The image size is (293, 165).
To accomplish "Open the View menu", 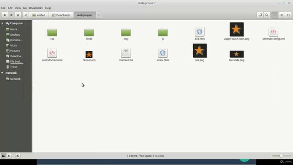I will point(18,8).
